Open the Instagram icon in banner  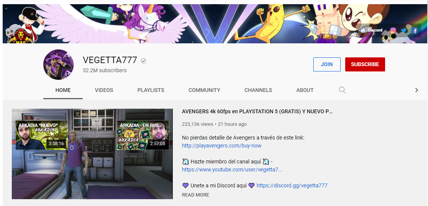coord(393,30)
